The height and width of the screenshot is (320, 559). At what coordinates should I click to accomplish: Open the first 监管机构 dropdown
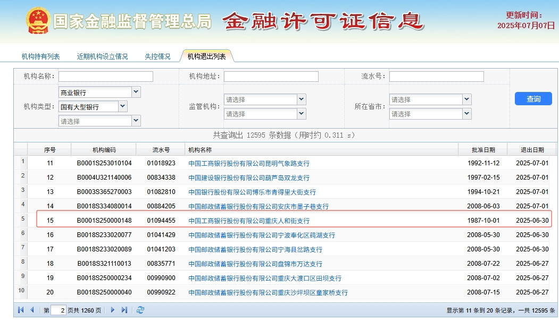(301, 99)
